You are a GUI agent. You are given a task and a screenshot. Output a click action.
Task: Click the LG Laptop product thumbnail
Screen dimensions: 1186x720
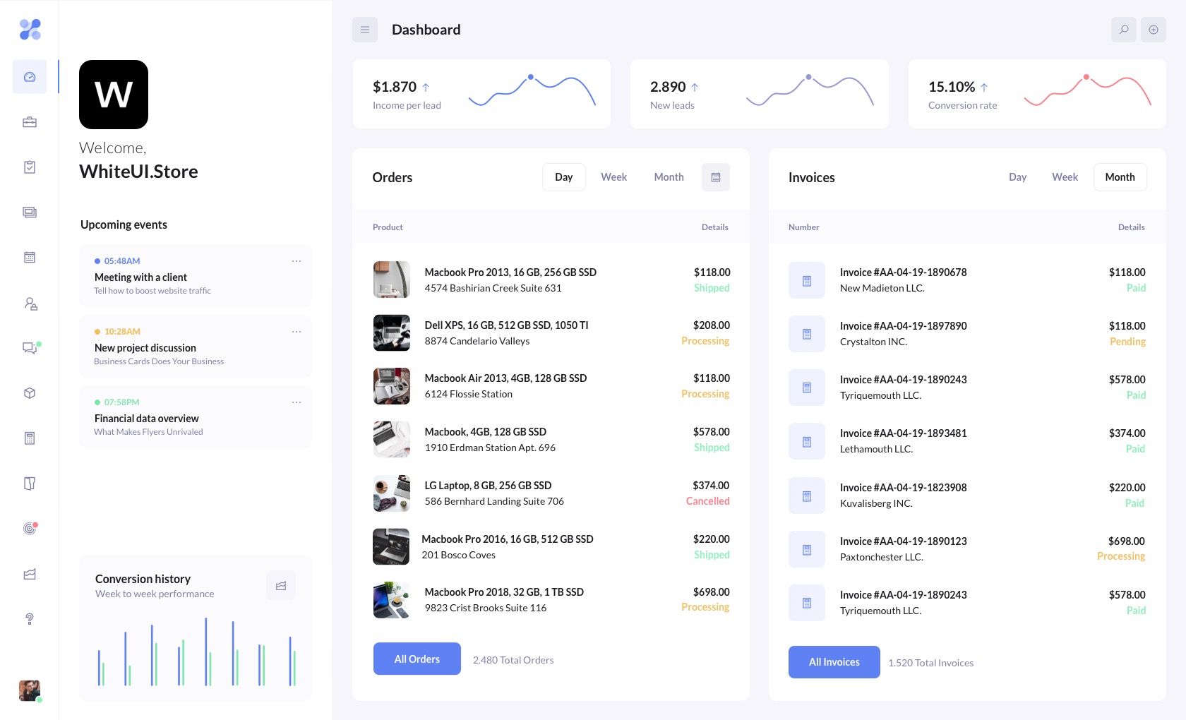tap(392, 493)
